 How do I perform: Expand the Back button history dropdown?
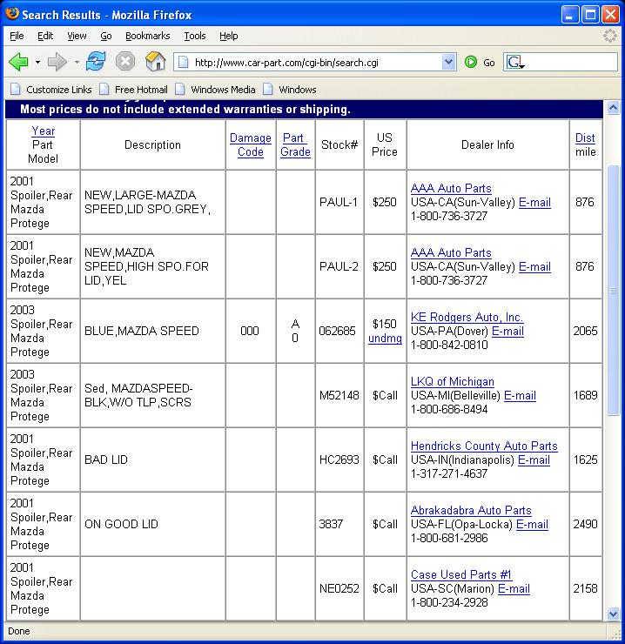(37, 63)
